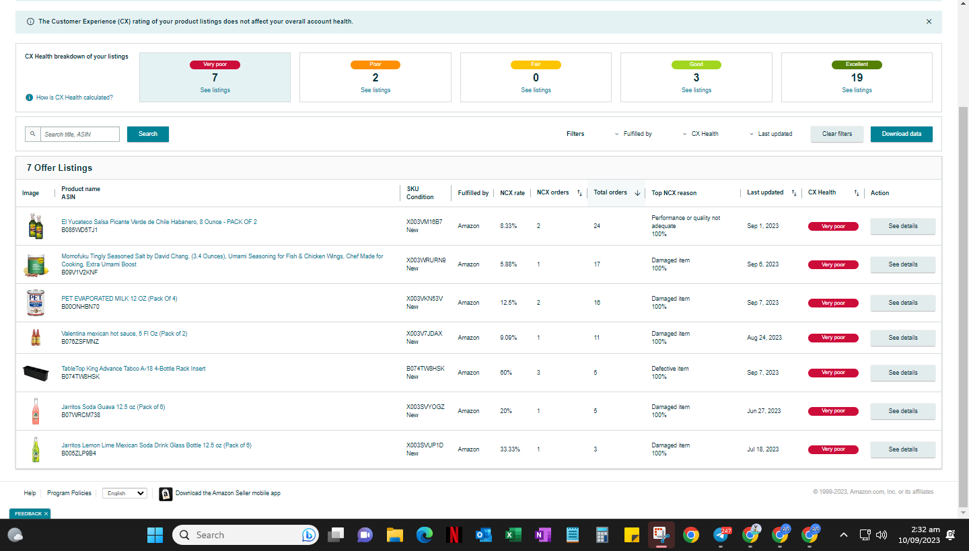Launch File Explorer from taskbar
Viewport: 969px width, 551px height.
click(x=394, y=535)
